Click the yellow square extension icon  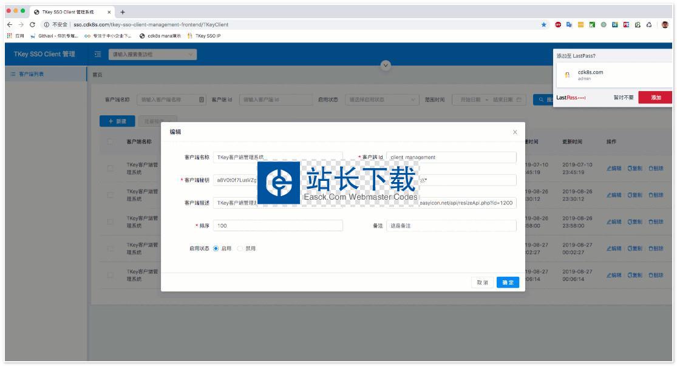[x=580, y=25]
